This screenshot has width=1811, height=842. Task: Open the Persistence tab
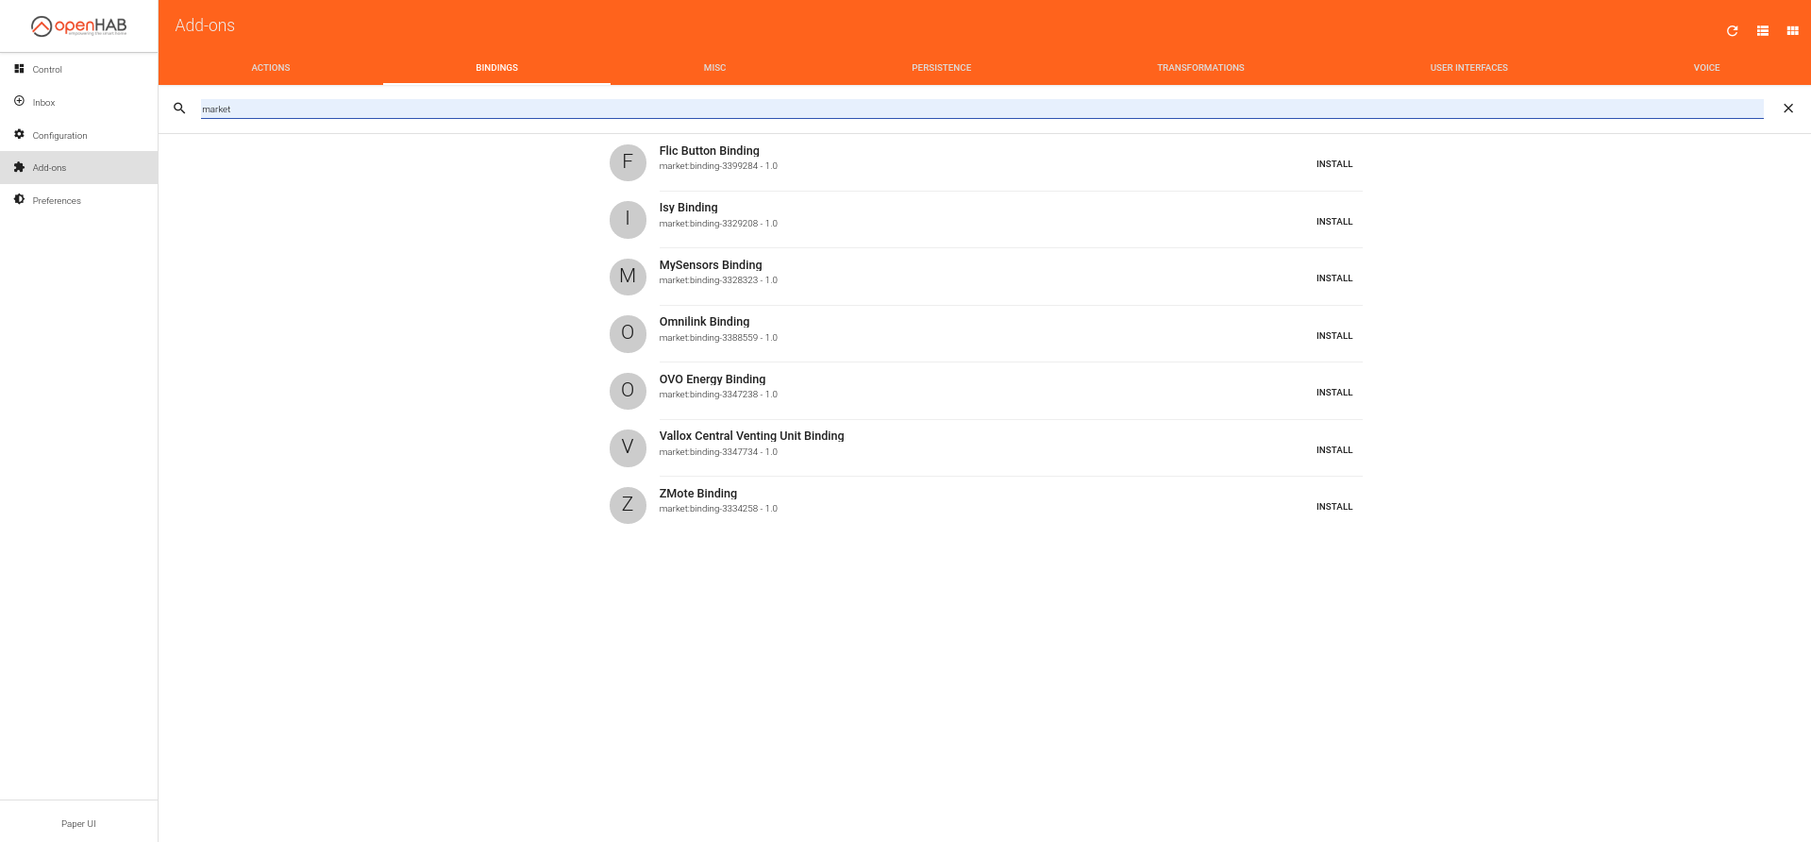tap(941, 68)
